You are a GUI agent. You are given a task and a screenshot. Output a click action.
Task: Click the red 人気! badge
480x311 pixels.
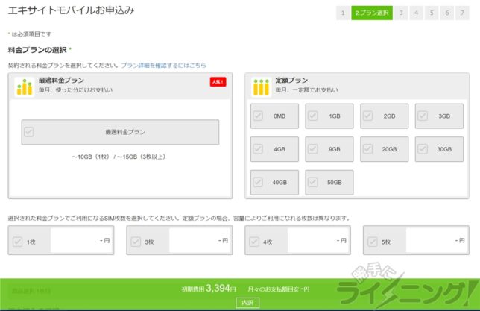[x=218, y=81]
